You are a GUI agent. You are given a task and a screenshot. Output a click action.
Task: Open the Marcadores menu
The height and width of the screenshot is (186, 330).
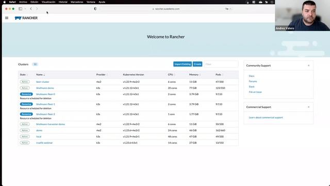(77, 2)
